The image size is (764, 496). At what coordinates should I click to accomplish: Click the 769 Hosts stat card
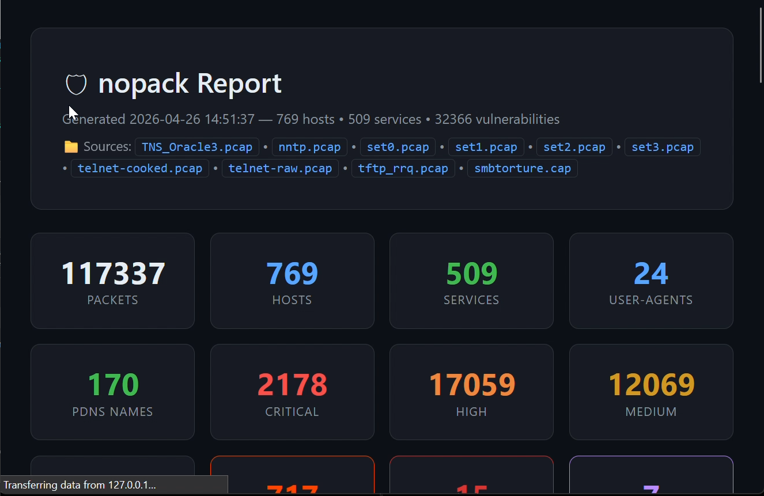pos(292,281)
